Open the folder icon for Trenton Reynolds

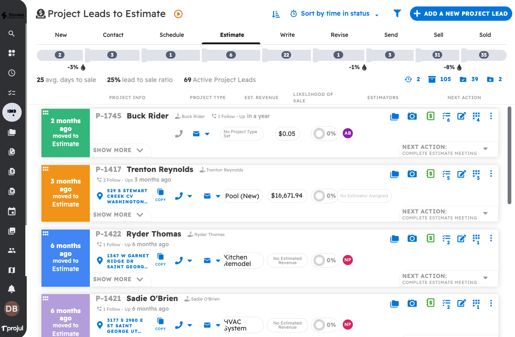click(x=394, y=174)
